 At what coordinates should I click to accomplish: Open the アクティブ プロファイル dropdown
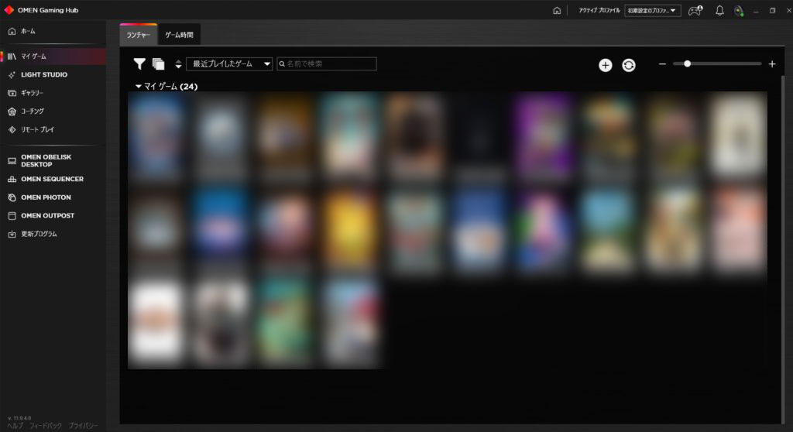pyautogui.click(x=653, y=11)
